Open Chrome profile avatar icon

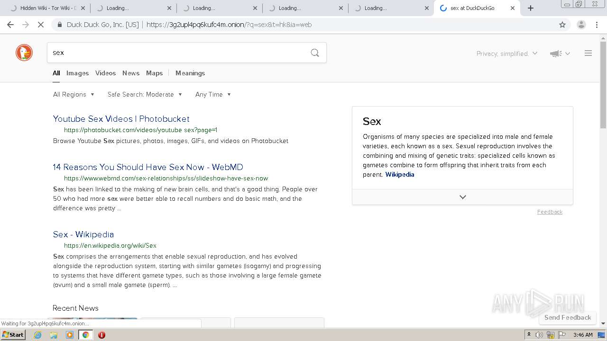(581, 25)
